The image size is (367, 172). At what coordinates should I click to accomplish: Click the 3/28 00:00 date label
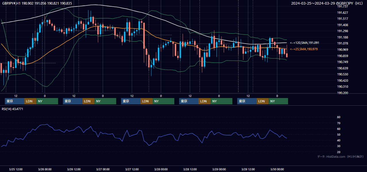click(x=161, y=169)
